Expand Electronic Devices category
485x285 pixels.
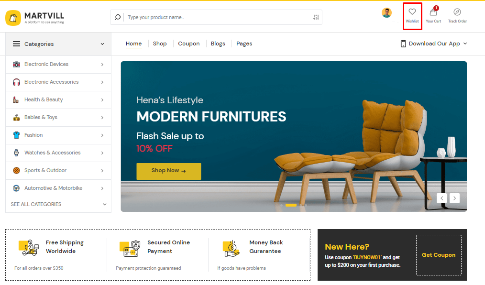click(58, 64)
